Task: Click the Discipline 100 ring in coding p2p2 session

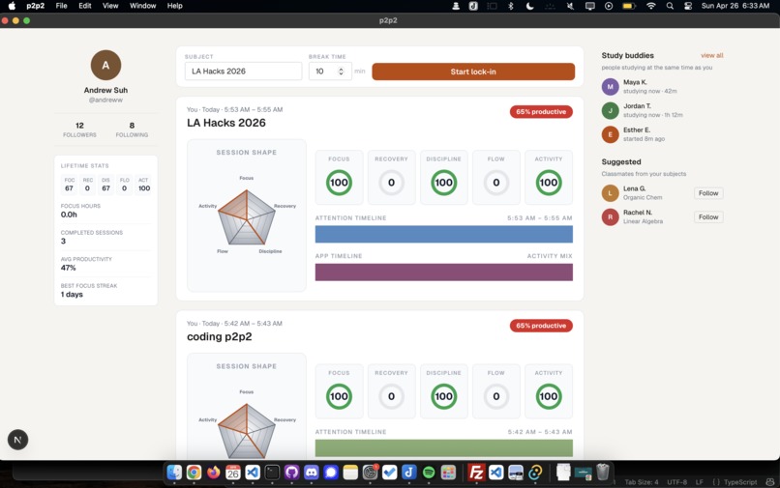Action: coord(444,396)
